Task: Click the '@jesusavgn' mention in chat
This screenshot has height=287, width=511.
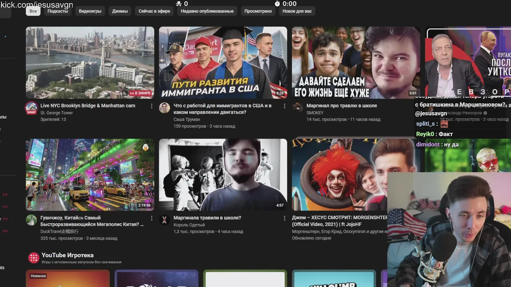Action: [x=431, y=114]
